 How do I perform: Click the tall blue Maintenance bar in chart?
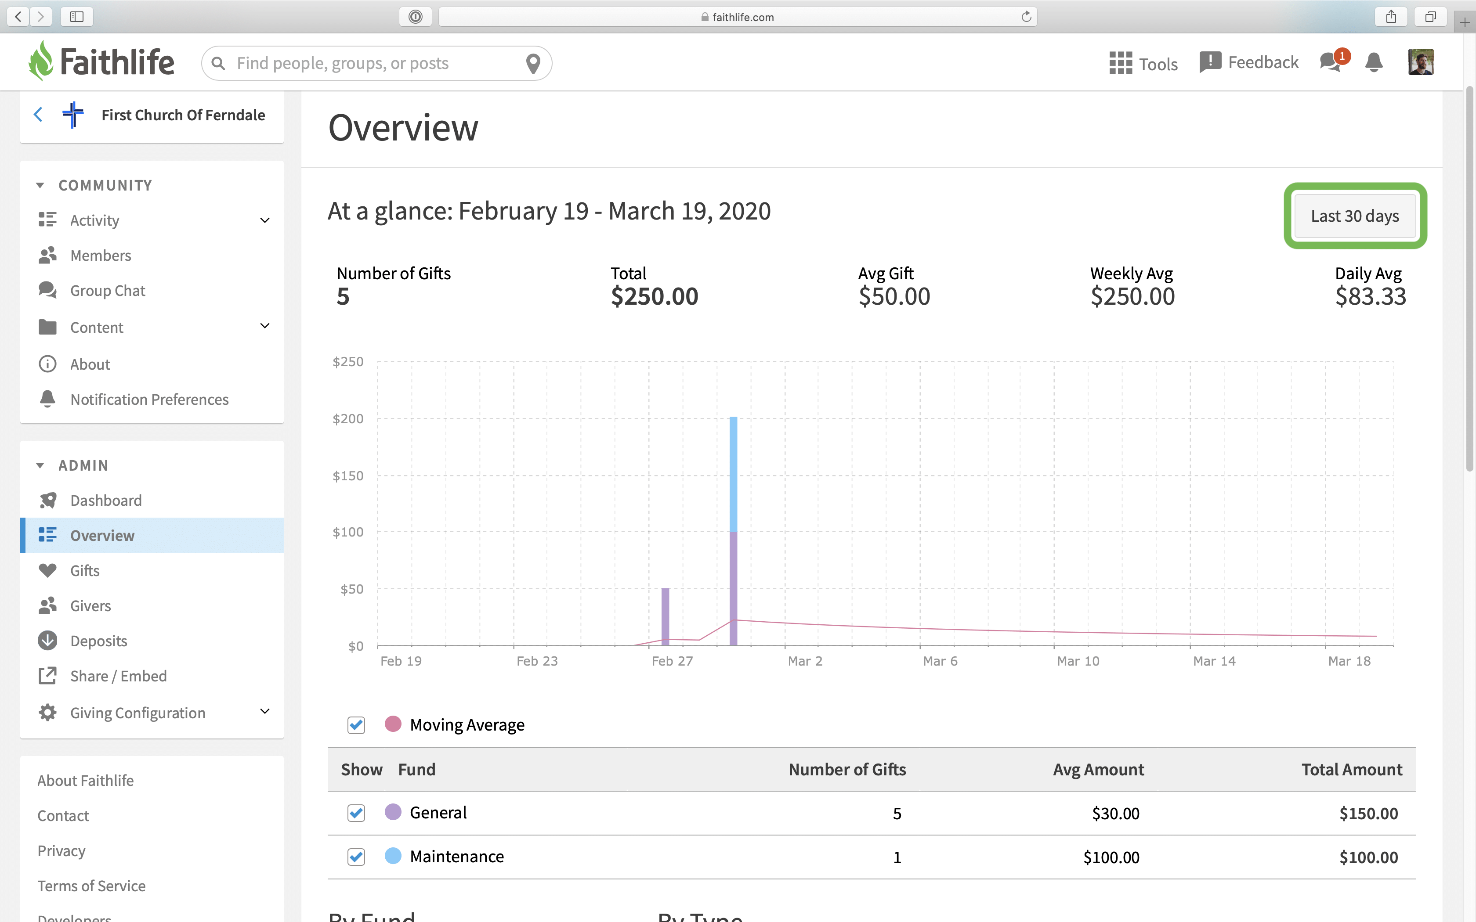point(733,475)
